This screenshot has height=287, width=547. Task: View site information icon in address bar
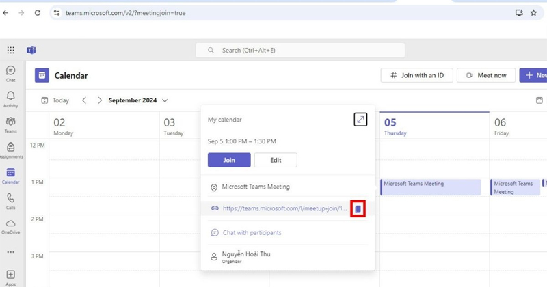pyautogui.click(x=57, y=13)
